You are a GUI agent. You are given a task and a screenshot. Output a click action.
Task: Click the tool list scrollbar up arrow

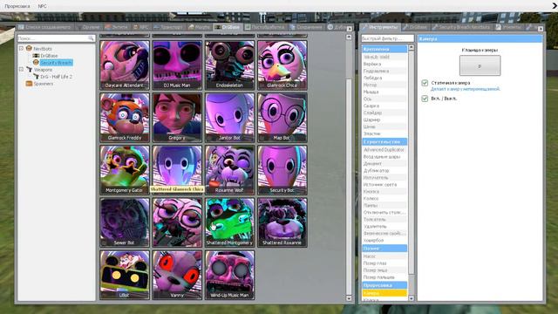(412, 47)
